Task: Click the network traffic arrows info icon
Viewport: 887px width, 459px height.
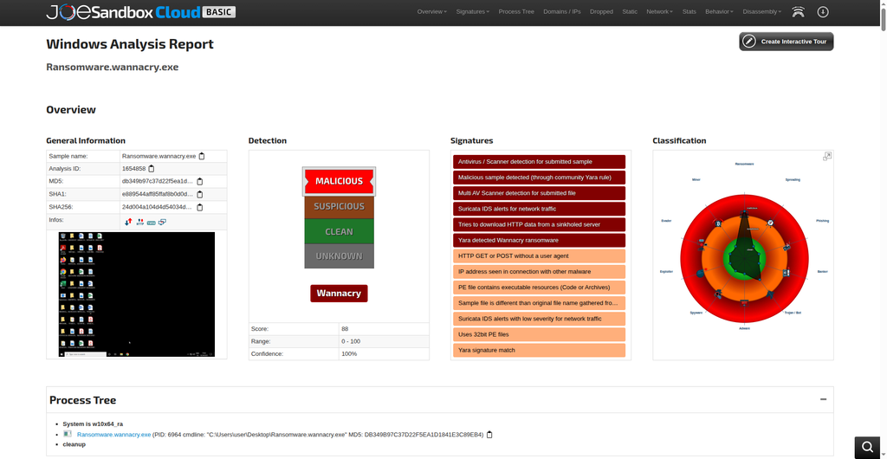Action: point(128,223)
